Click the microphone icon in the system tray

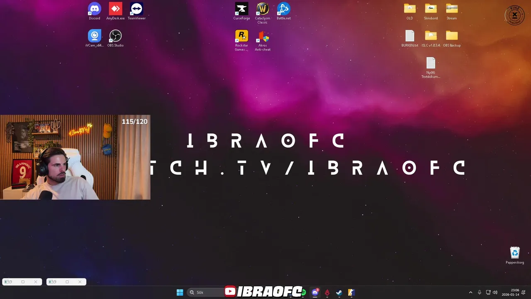coord(479,292)
